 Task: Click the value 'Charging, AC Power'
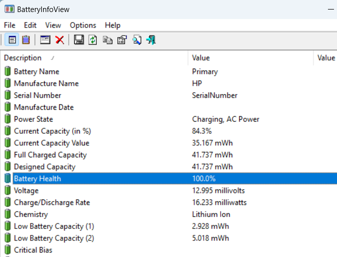[226, 119]
